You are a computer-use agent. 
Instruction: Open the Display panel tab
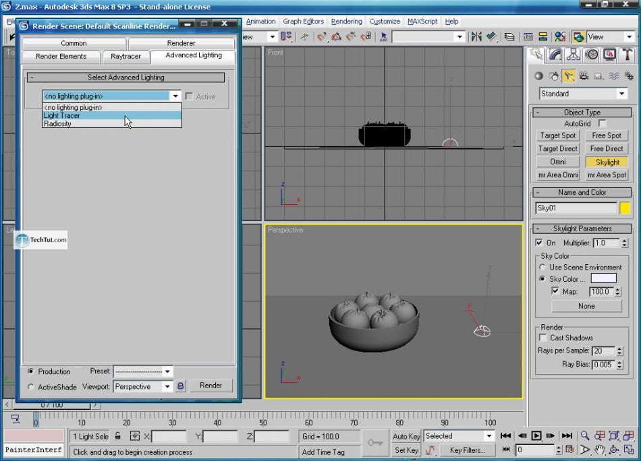click(609, 55)
